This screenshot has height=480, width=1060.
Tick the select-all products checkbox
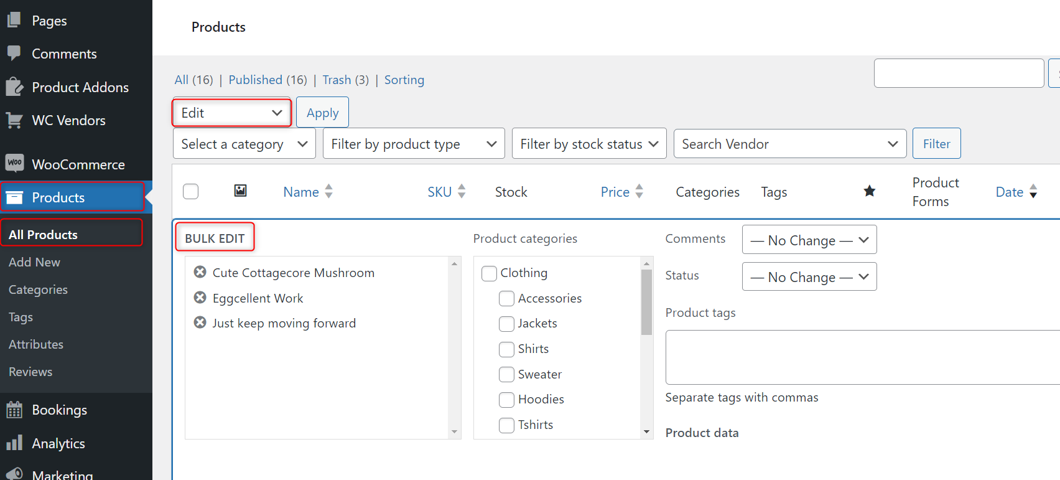pos(191,191)
